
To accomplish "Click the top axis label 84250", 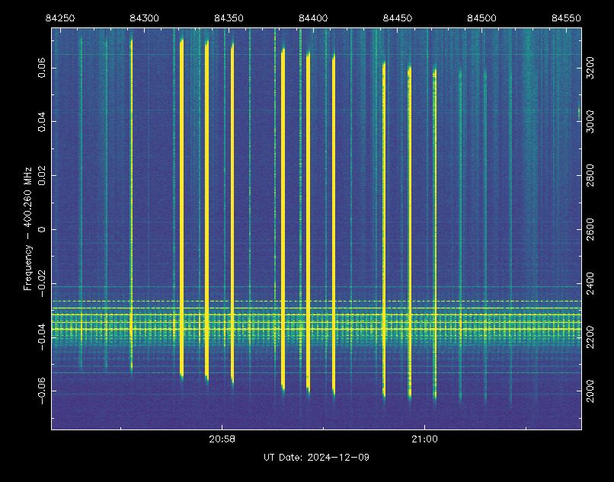I will tap(60, 18).
